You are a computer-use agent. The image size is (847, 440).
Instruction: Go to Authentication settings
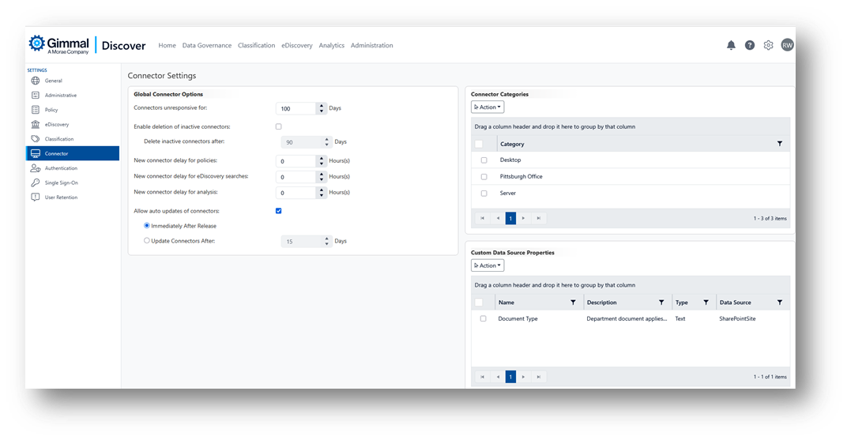[61, 168]
